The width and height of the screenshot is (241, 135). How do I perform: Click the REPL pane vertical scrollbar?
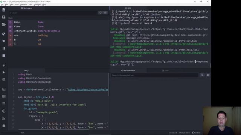click(x=210, y=65)
